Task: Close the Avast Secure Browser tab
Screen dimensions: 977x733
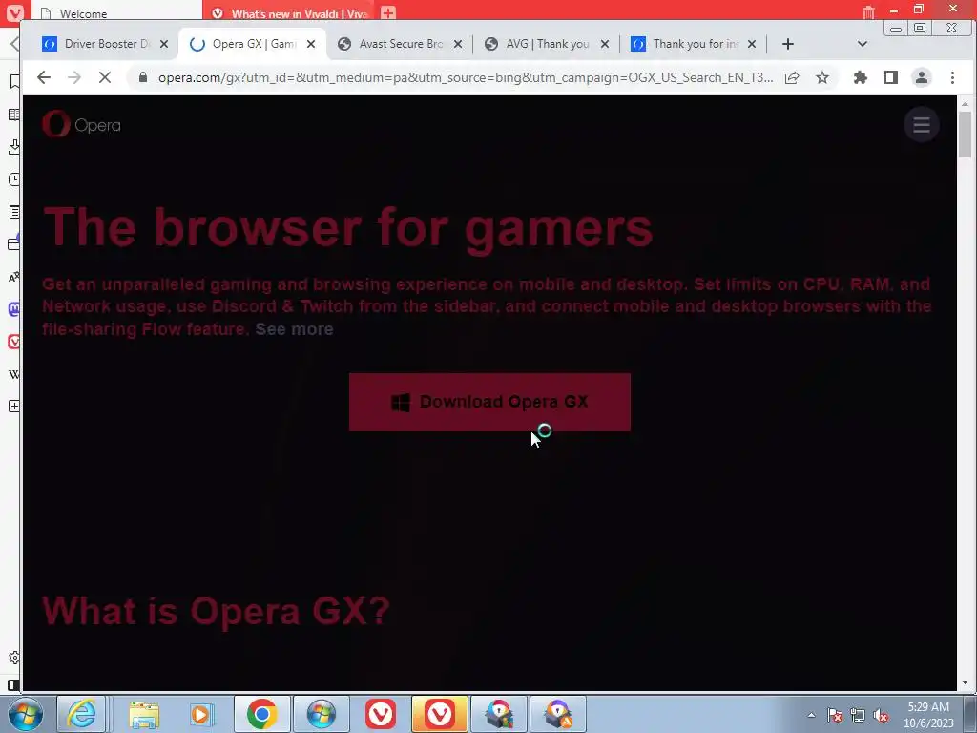Action: click(x=458, y=44)
